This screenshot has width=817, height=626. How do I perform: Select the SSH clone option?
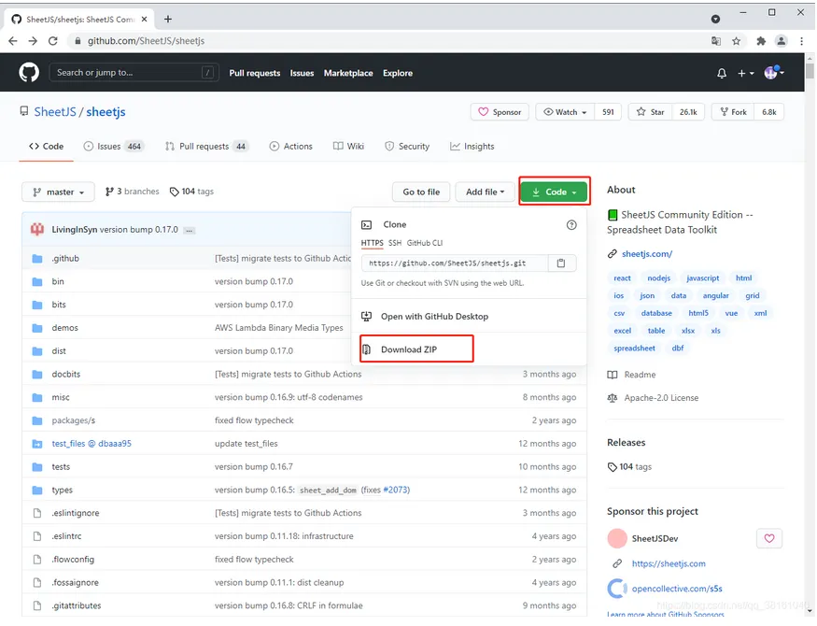click(395, 243)
